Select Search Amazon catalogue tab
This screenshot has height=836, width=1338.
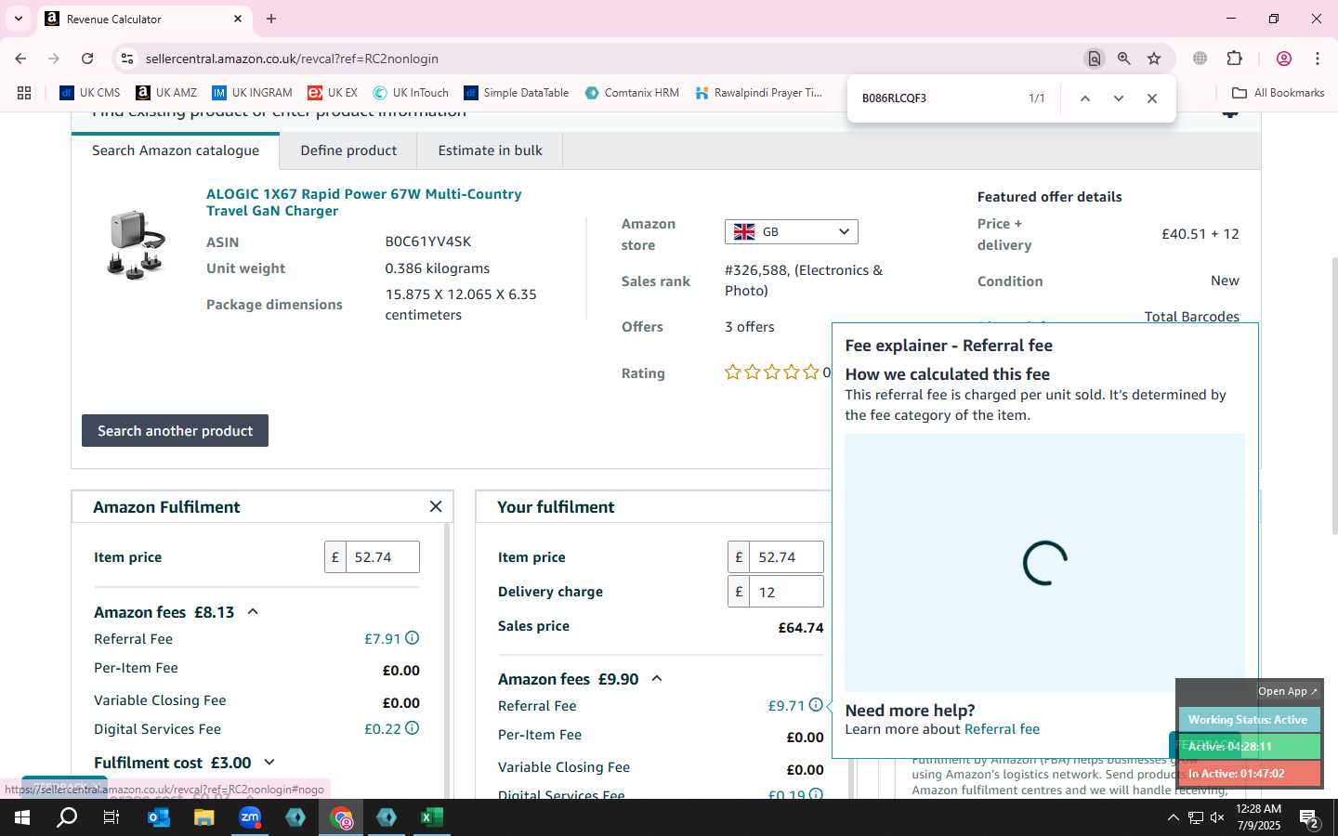coord(176,150)
